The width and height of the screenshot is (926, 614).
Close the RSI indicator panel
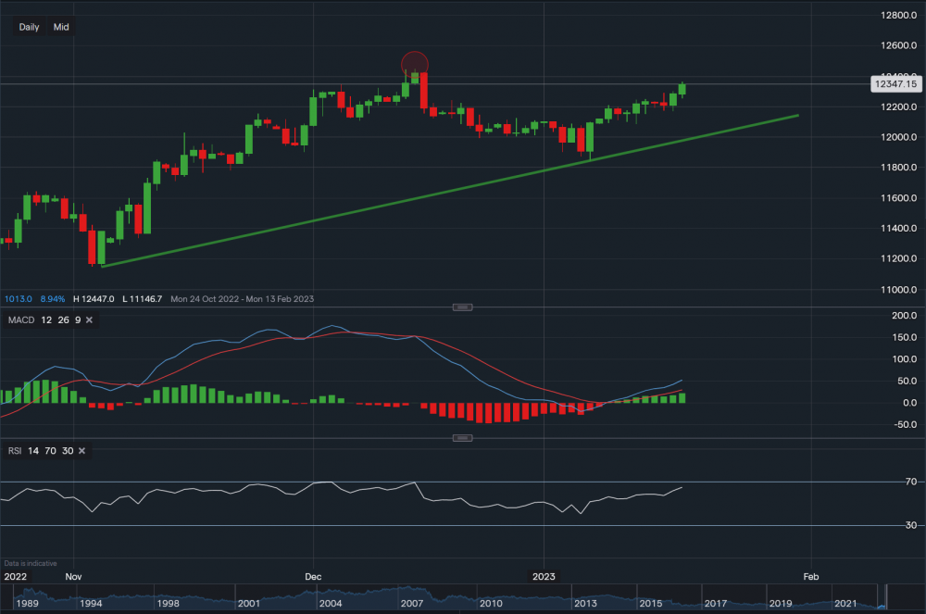[81, 450]
